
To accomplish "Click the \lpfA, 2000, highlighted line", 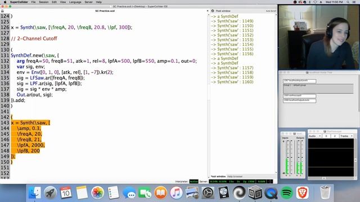I will (x=31, y=145).
